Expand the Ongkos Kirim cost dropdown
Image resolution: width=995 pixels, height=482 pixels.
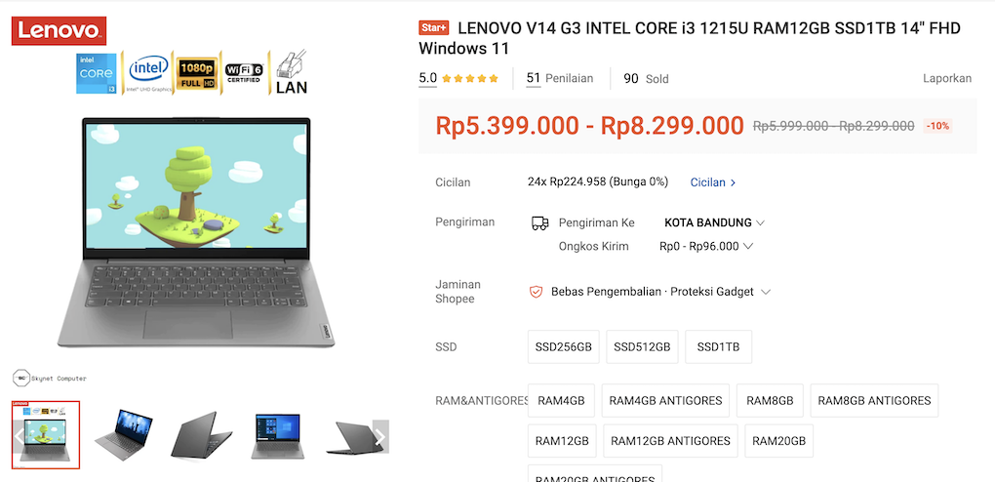point(706,247)
